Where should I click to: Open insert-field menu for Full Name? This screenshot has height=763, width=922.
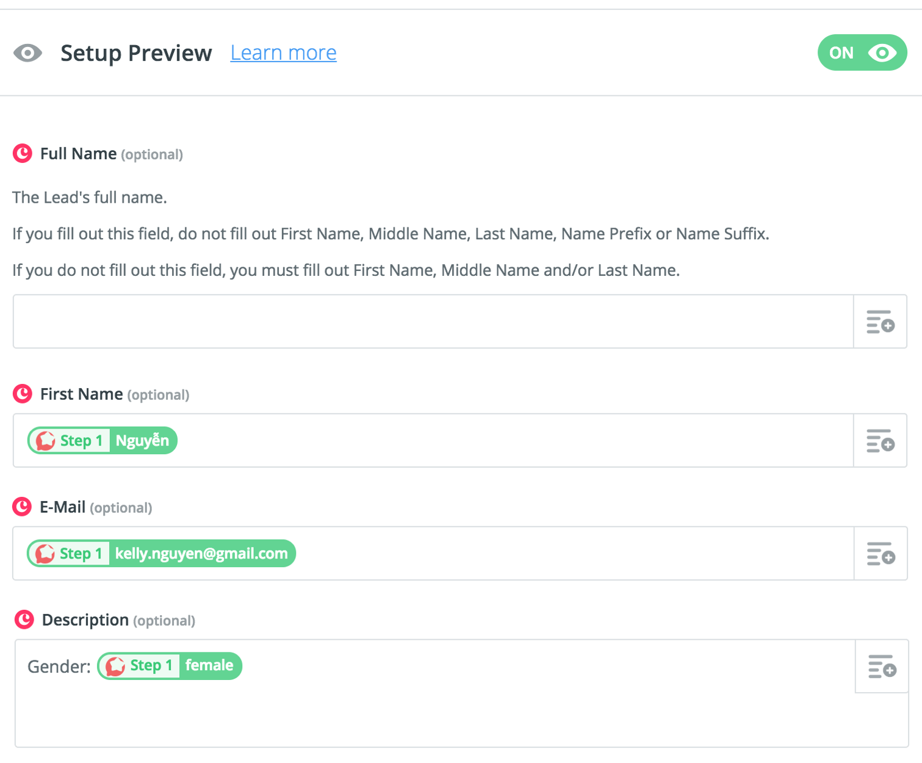point(880,322)
